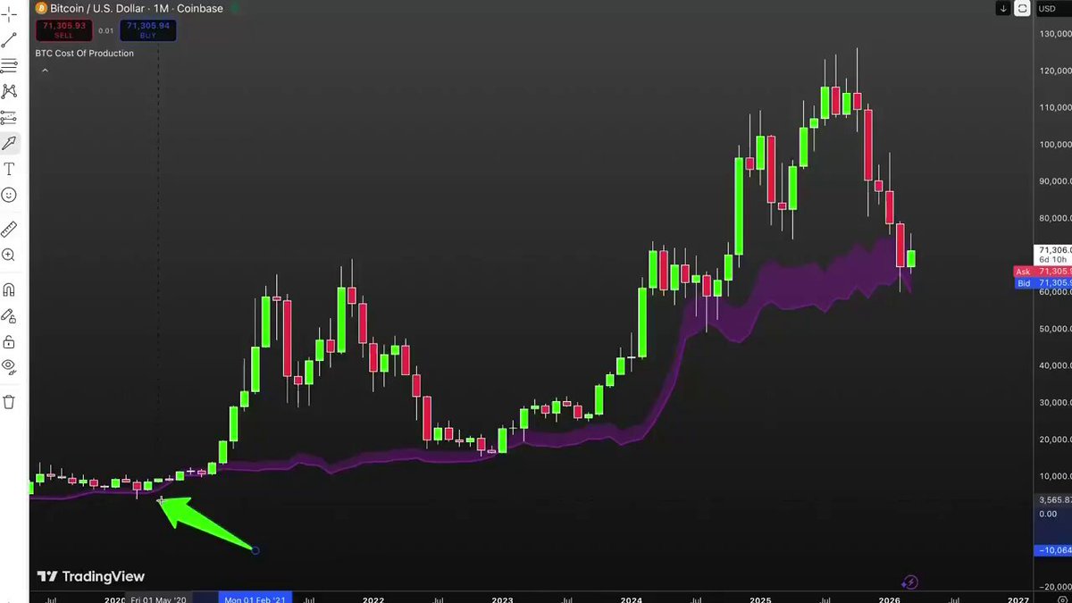Image resolution: width=1072 pixels, height=603 pixels.
Task: Click the purple lightning replay icon
Action: 909,582
